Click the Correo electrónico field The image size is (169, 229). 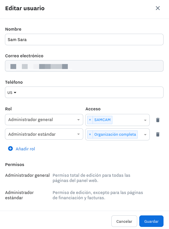(x=84, y=66)
